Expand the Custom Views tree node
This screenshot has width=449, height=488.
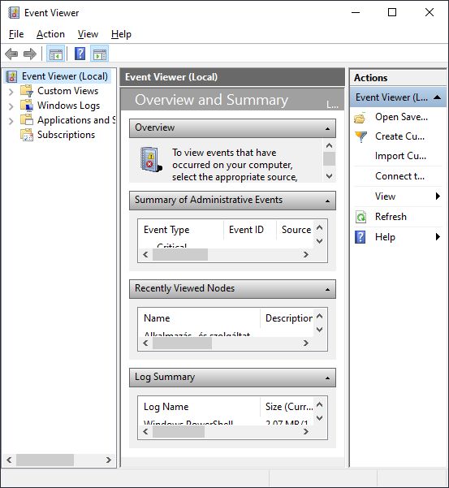[11, 92]
